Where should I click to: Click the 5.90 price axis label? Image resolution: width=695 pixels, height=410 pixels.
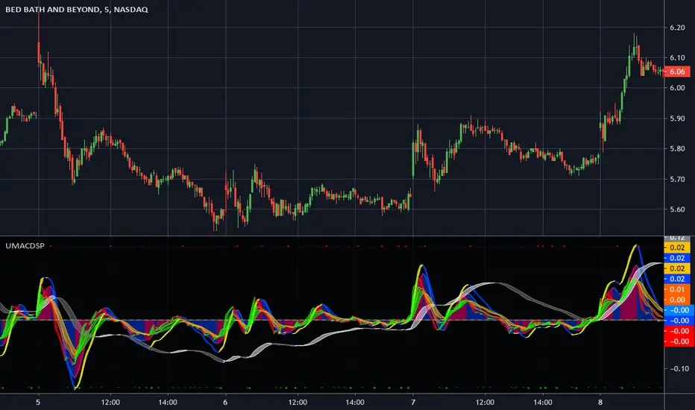(x=677, y=119)
